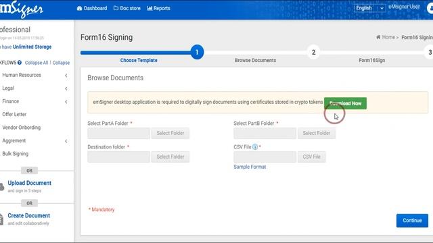The height and width of the screenshot is (243, 433).
Task: Open the Bulk Signing workflow
Action: (16, 154)
